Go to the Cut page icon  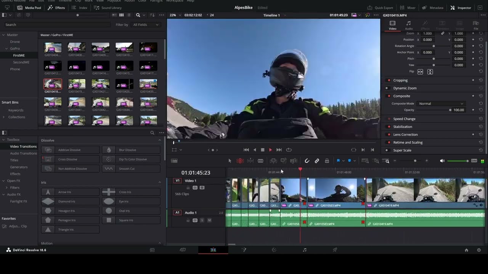(183, 250)
